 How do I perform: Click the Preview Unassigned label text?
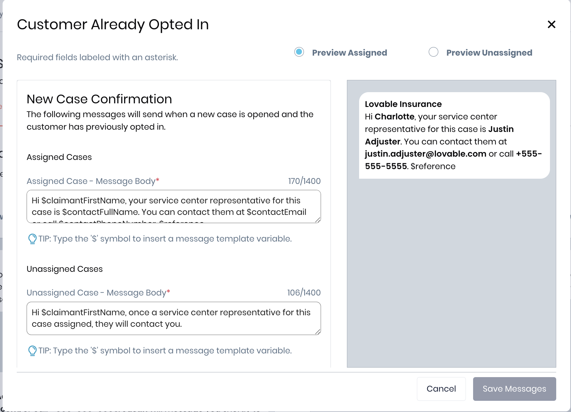click(489, 53)
